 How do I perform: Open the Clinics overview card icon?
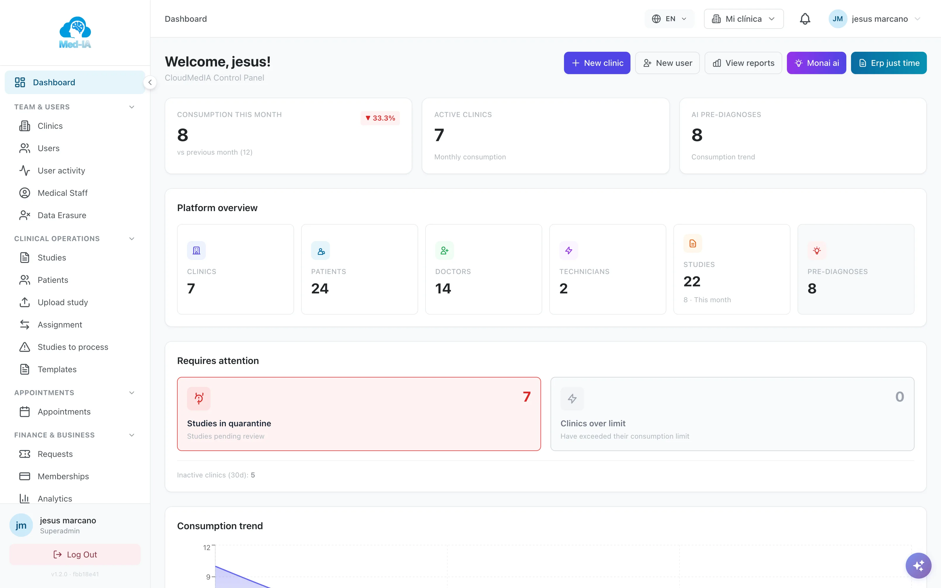[x=196, y=251]
